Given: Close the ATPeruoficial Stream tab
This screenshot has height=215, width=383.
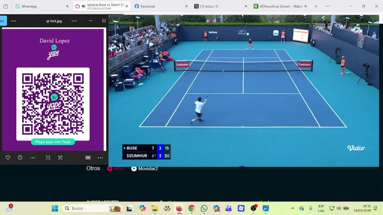Looking at the screenshot, I should pyautogui.click(x=305, y=6).
